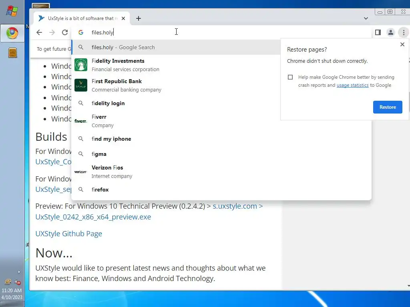
Task: Show hidden tray icons arrow
Action: click(19, 272)
